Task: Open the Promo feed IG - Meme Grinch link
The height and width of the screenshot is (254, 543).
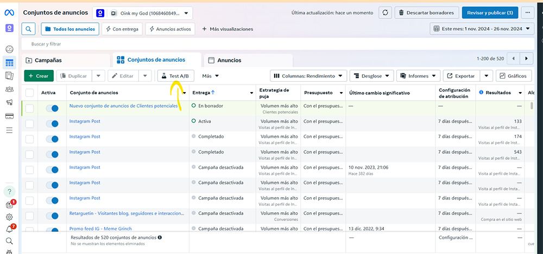Action: pyautogui.click(x=100, y=229)
